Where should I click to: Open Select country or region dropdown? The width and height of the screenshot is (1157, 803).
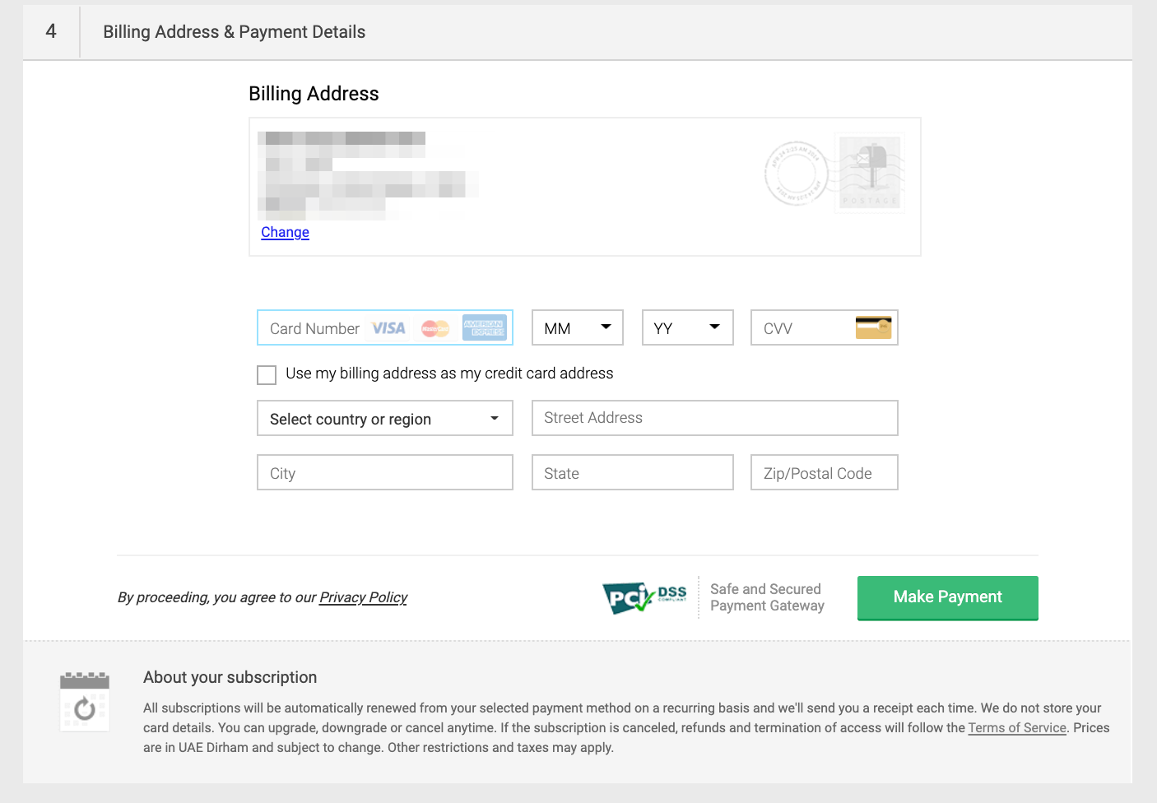tap(385, 418)
